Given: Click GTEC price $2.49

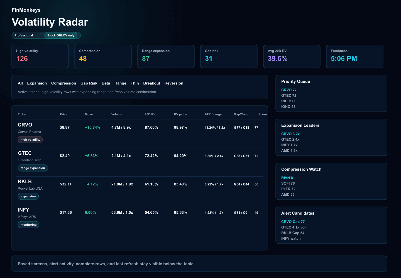Looking at the screenshot, I should point(65,156).
